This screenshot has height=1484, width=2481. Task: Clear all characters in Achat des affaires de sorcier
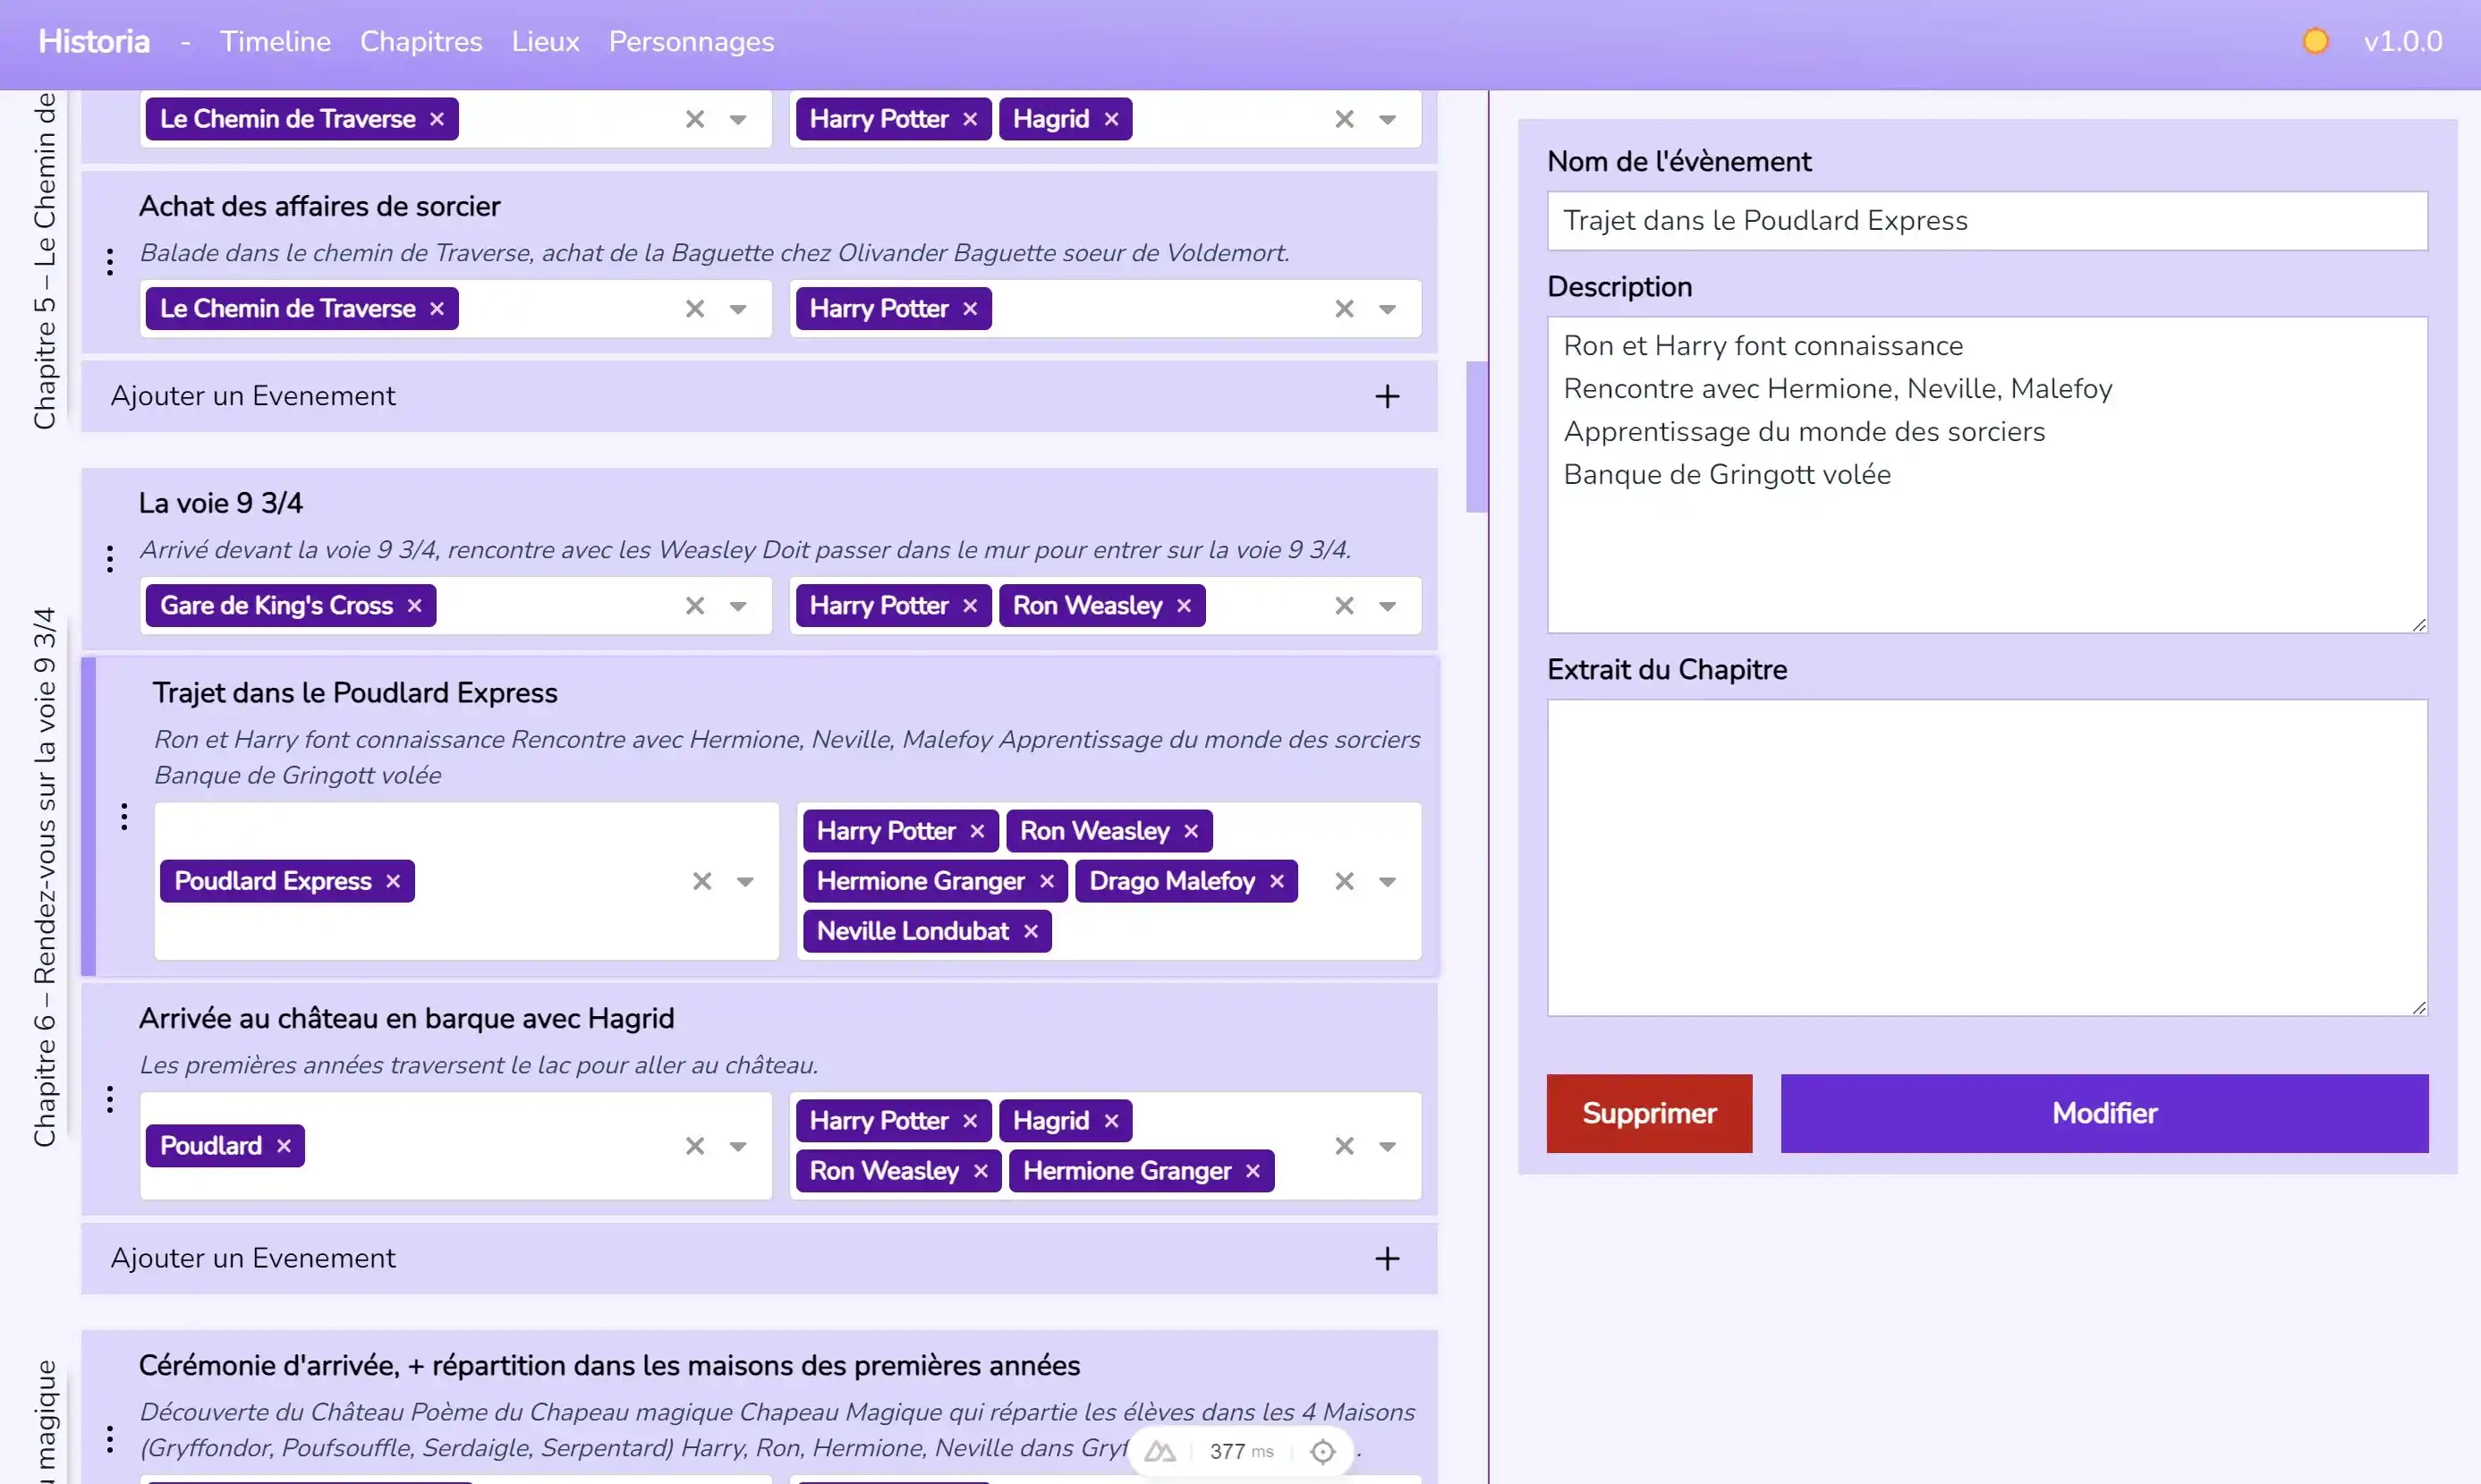click(x=1345, y=309)
